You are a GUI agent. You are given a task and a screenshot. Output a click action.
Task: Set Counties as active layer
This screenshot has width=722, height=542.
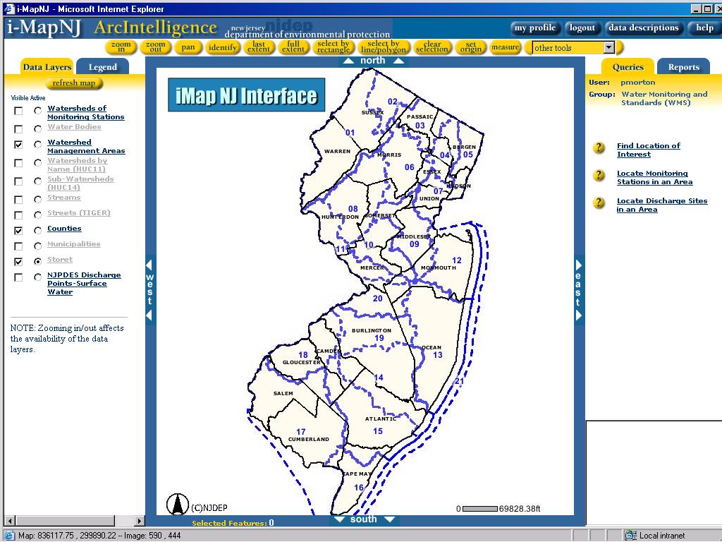click(38, 231)
